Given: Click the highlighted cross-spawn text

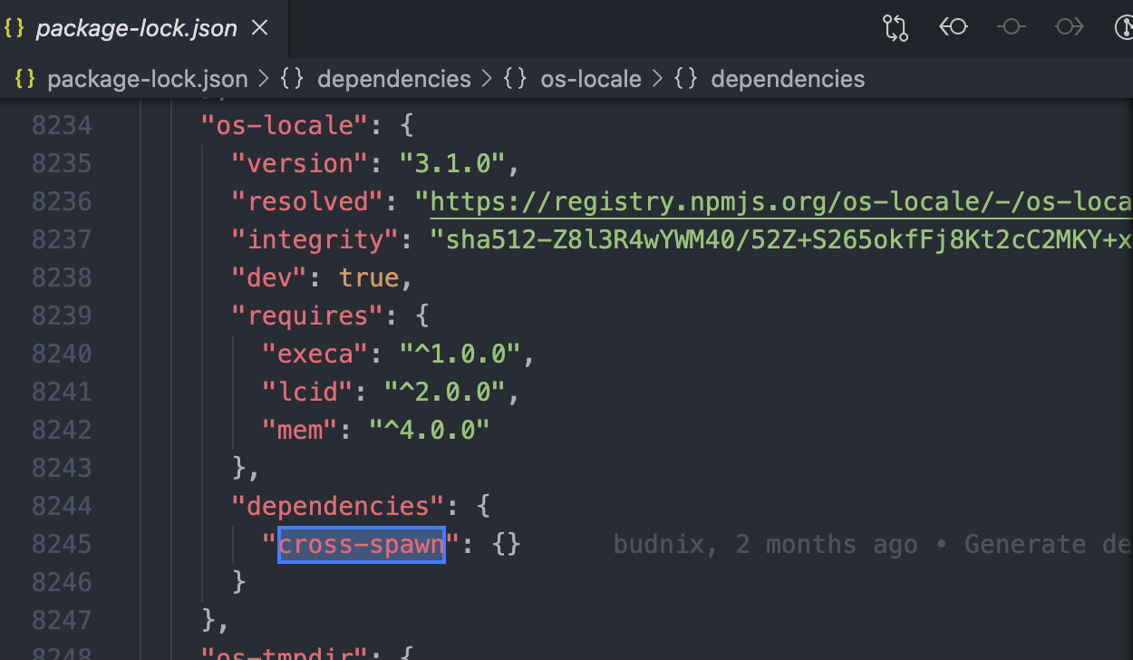Looking at the screenshot, I should click(x=360, y=544).
